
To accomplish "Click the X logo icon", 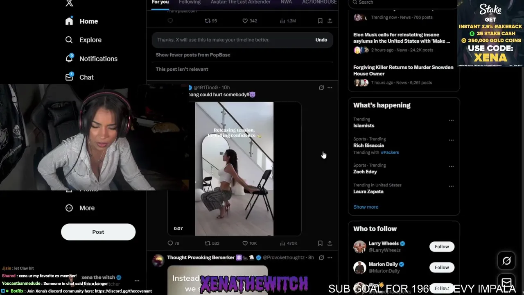I will coord(69,3).
